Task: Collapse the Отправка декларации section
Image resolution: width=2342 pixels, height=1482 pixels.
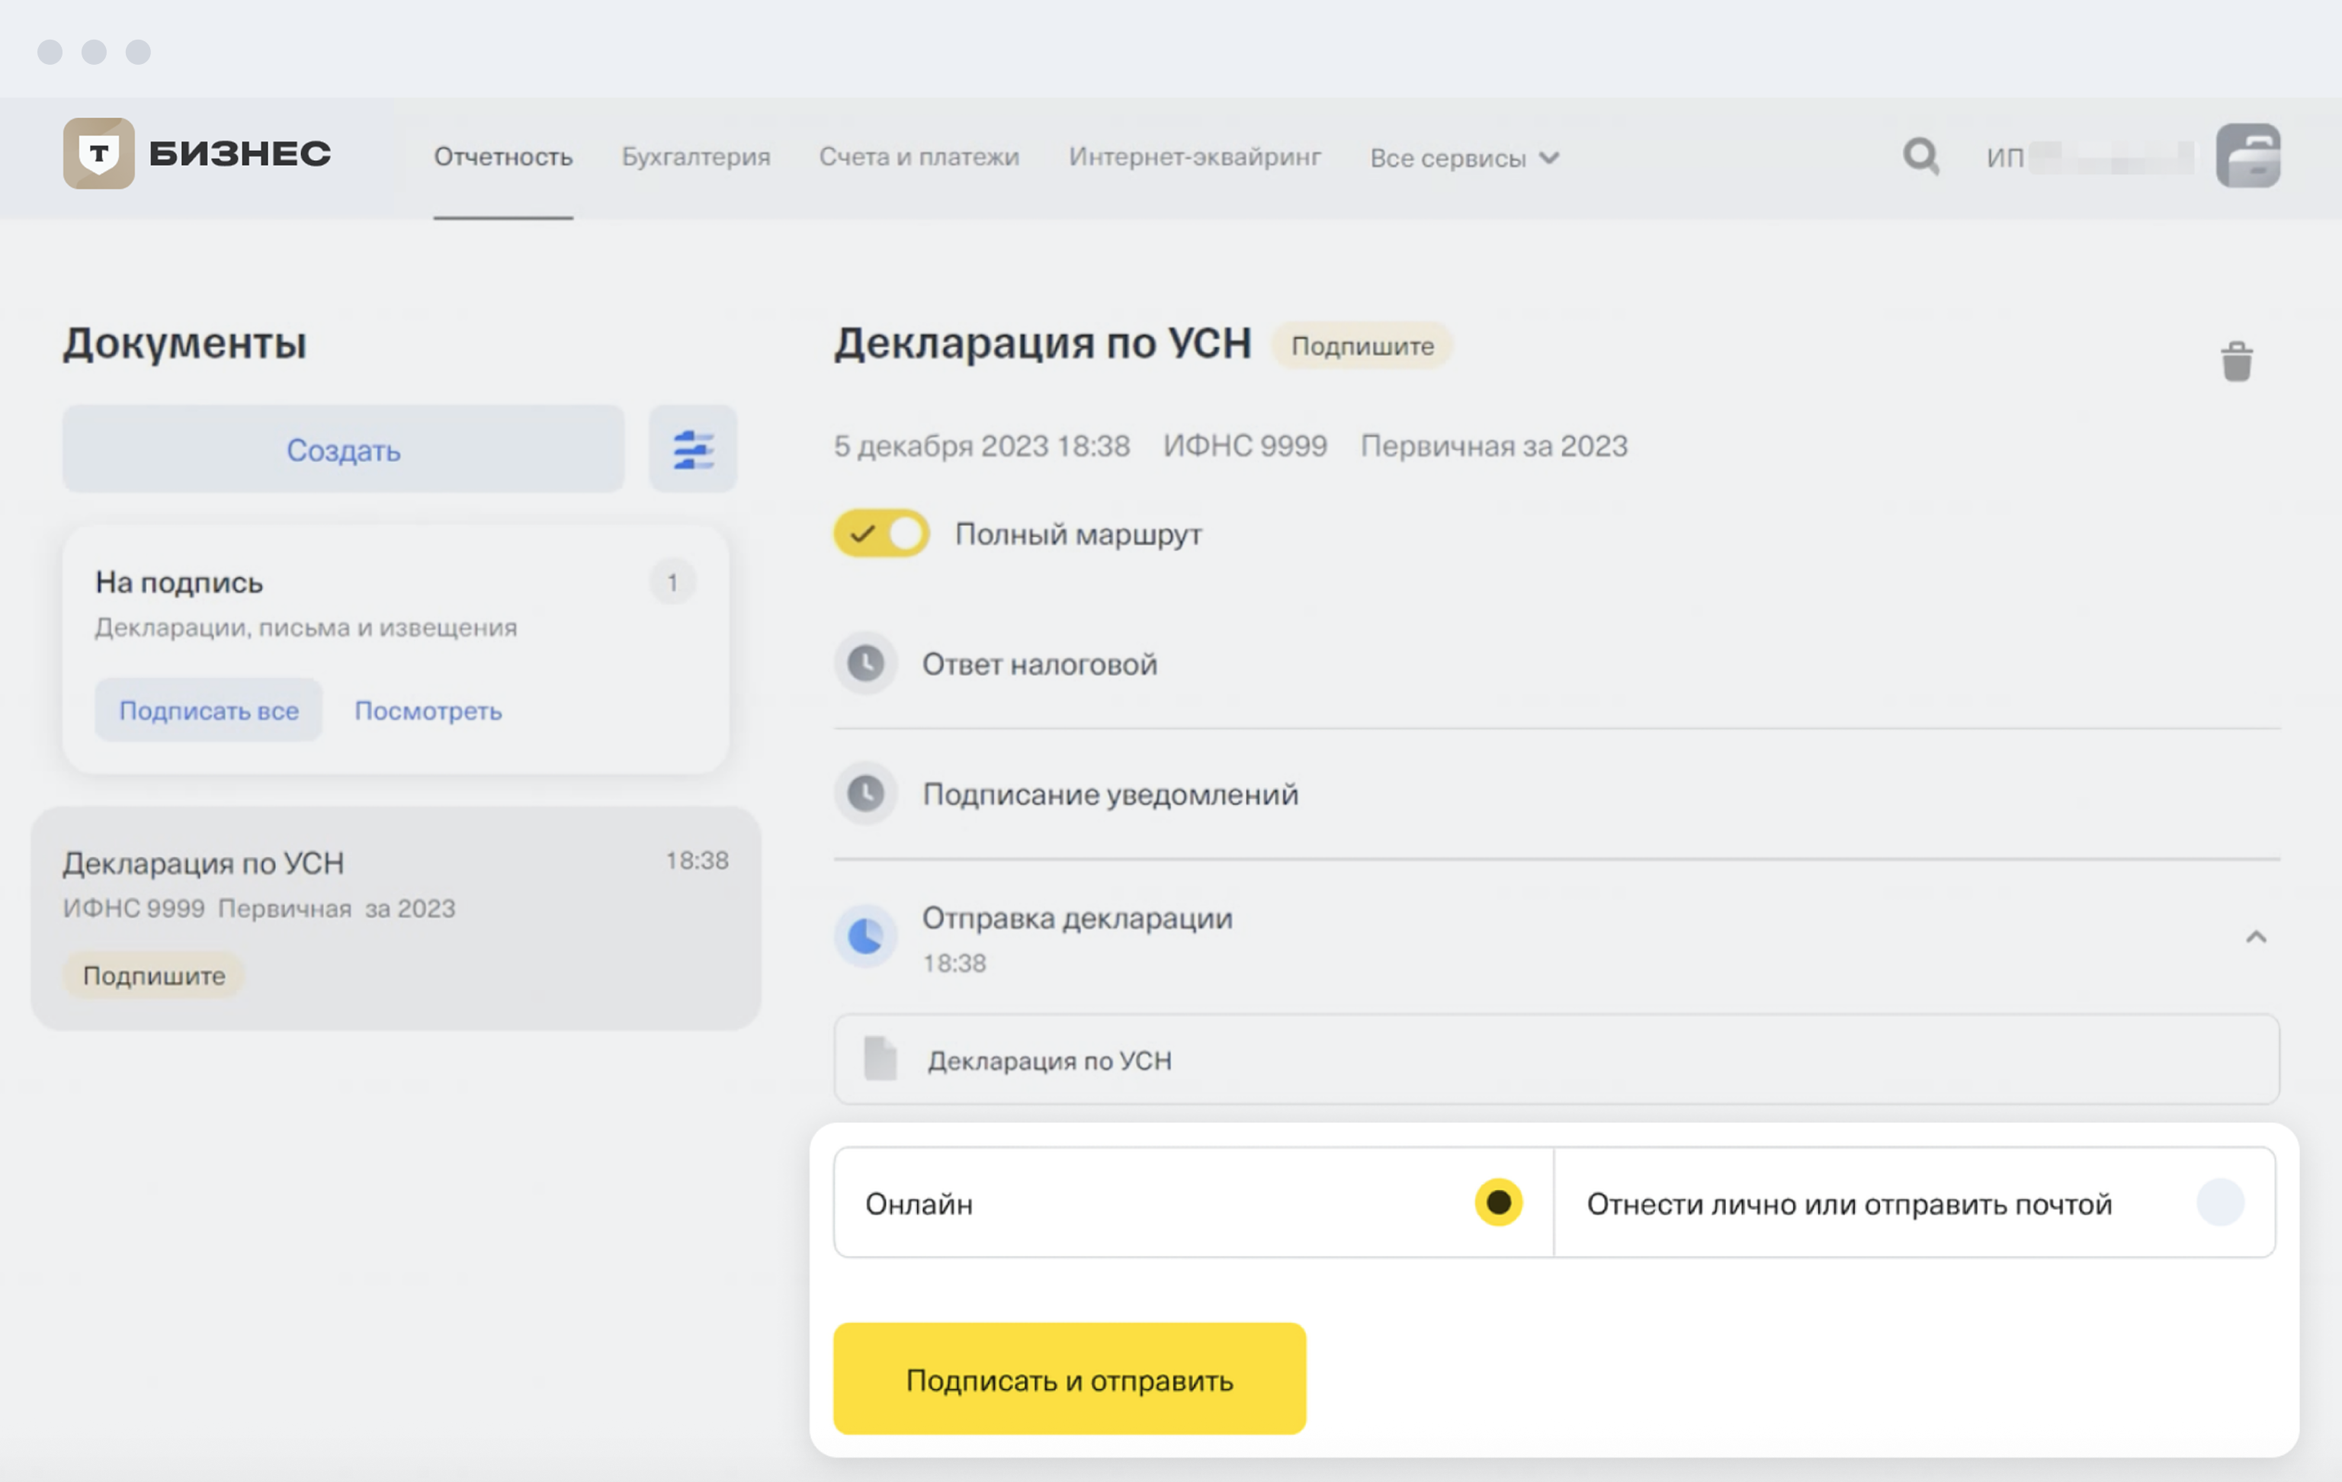Action: tap(2255, 938)
